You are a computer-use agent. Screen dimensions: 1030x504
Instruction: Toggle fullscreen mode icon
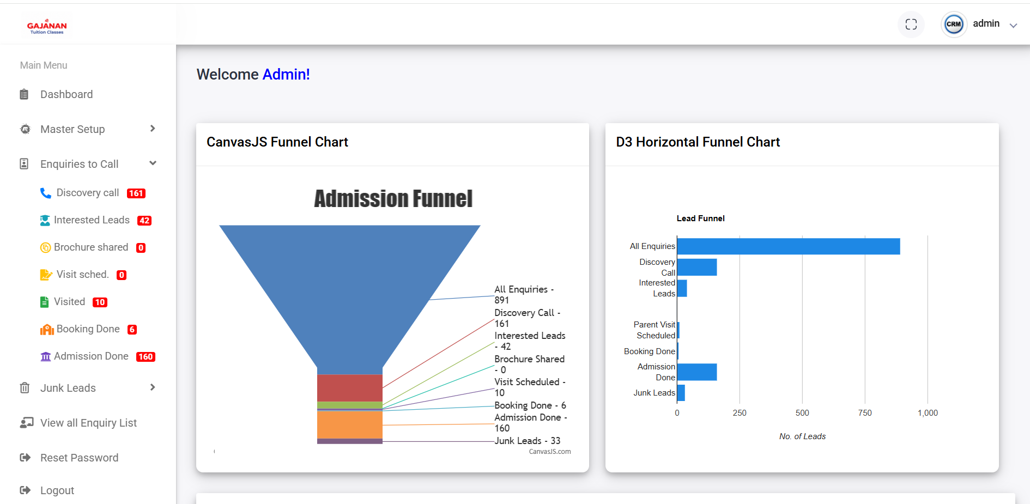(x=911, y=24)
